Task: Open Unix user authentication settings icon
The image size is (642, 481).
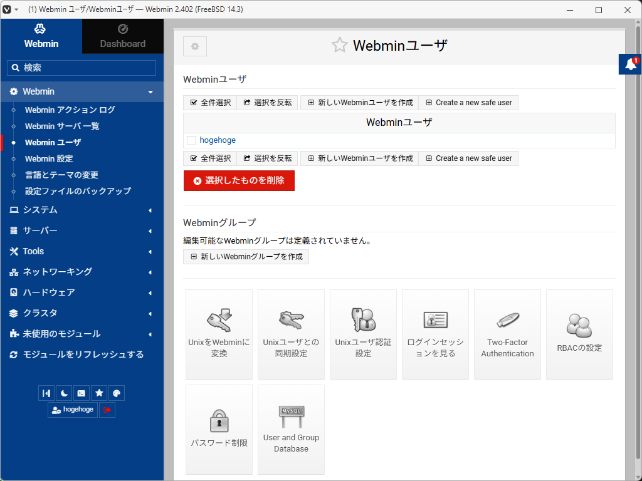Action: click(x=363, y=334)
